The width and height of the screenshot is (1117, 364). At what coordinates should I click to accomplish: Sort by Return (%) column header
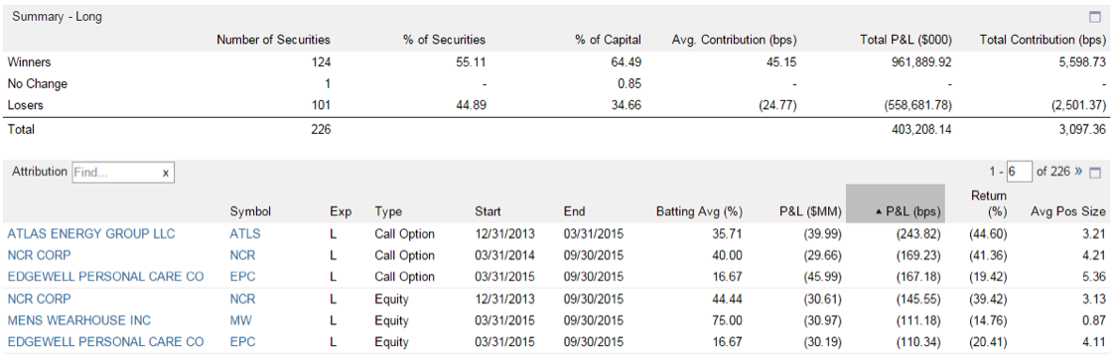pos(988,203)
